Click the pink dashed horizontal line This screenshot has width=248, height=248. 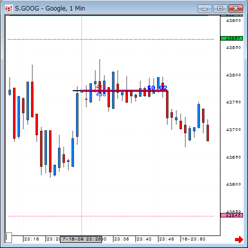[111, 216]
